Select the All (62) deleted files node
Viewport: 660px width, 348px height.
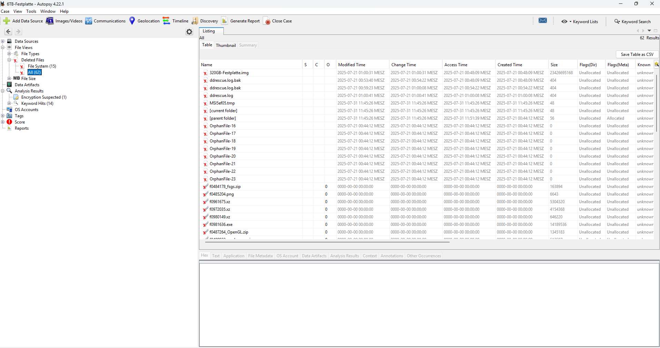[34, 72]
